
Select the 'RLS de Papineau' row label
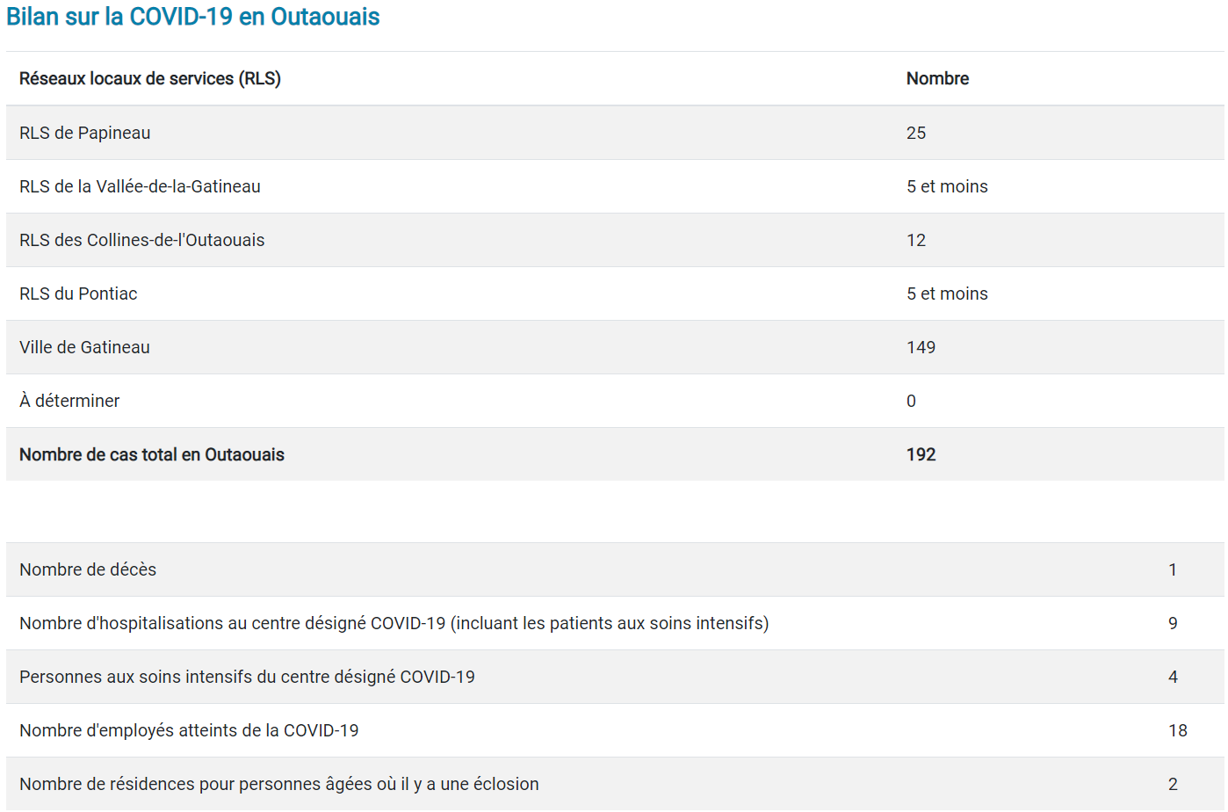(84, 133)
